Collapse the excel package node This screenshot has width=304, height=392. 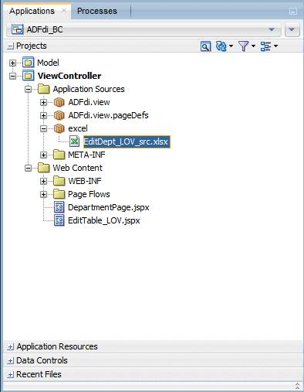pyautogui.click(x=43, y=128)
